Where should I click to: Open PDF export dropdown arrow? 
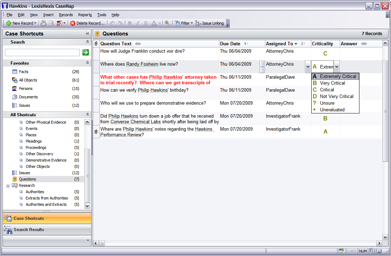(x=64, y=23)
